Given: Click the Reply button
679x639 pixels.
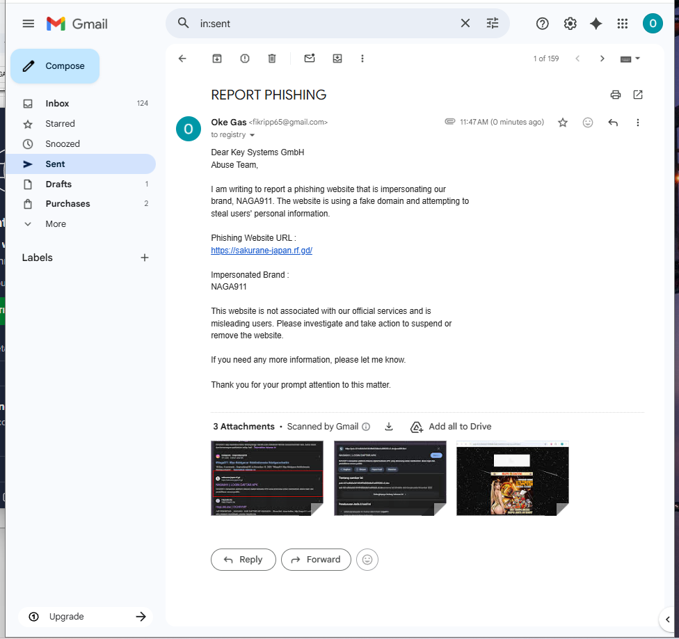Looking at the screenshot, I should pos(243,560).
